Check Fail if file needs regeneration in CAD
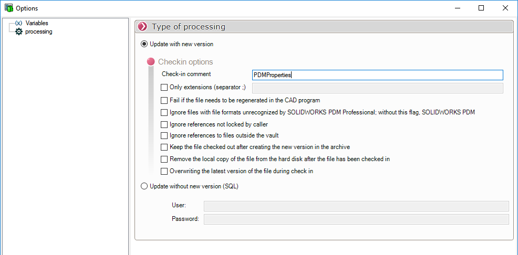Image resolution: width=518 pixels, height=255 pixels. (x=164, y=100)
